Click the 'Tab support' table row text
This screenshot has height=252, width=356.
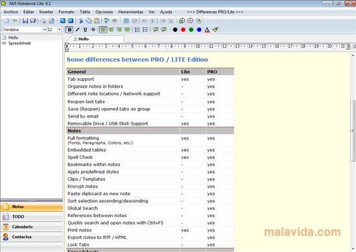(81, 79)
